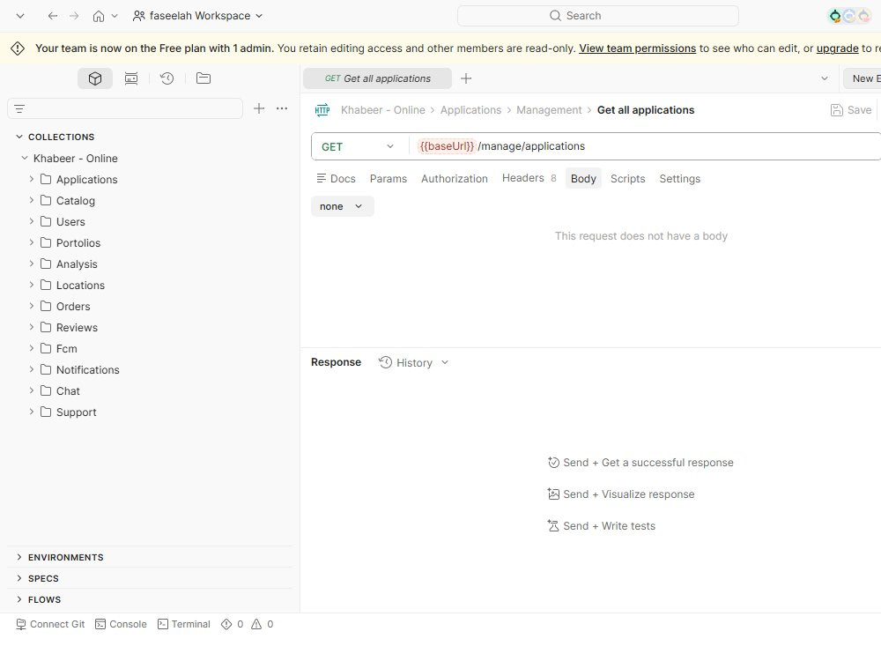Click the Save icon button

point(851,110)
